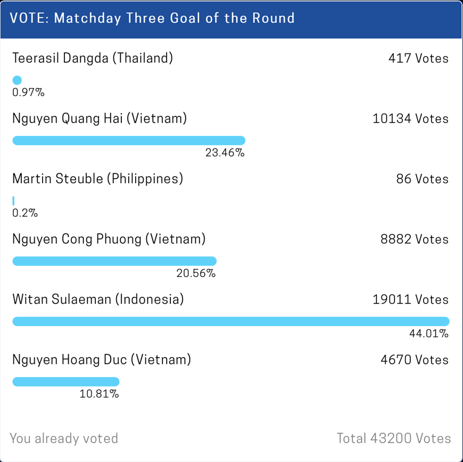Click Nguyen Quang Hai's 23.46% result bar
This screenshot has width=463, height=462.
click(x=128, y=141)
